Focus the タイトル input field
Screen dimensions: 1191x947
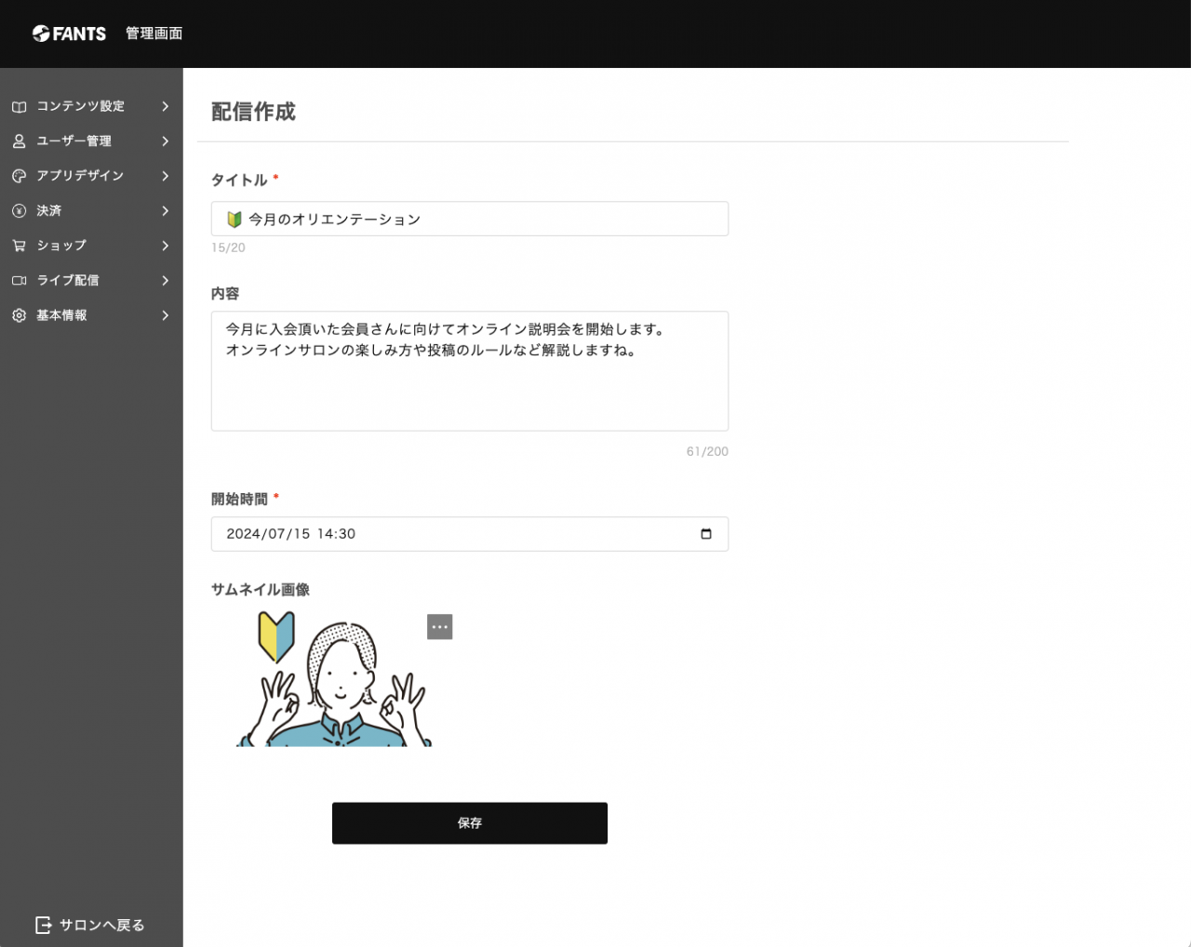coord(470,219)
